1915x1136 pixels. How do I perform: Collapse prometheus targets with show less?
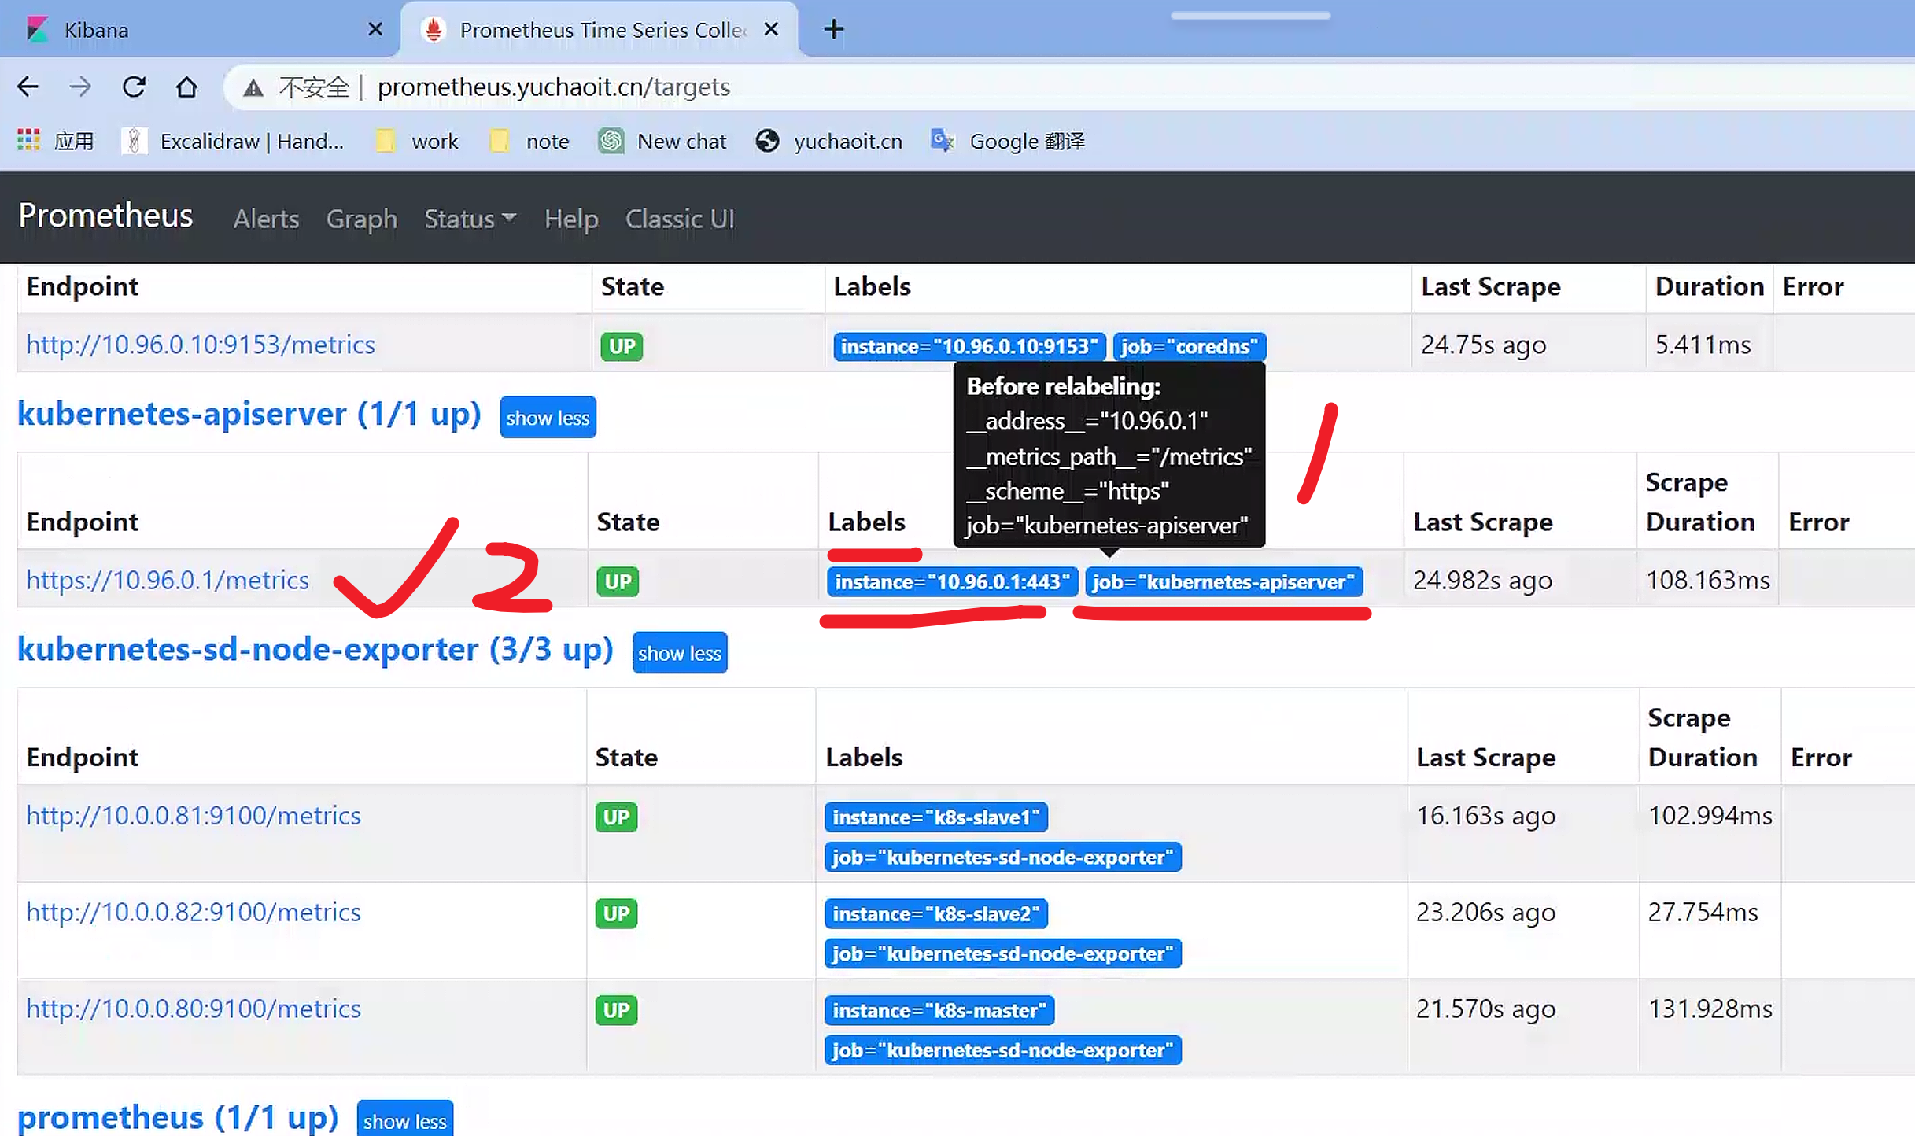pos(404,1120)
